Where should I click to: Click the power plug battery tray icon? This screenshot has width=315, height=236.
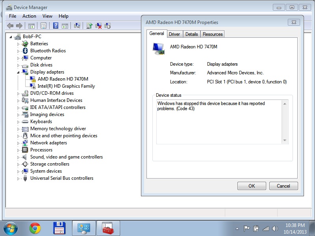click(x=256, y=229)
